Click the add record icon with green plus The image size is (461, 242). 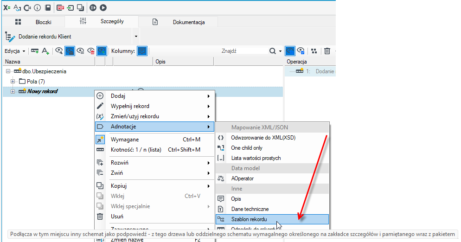[35, 51]
